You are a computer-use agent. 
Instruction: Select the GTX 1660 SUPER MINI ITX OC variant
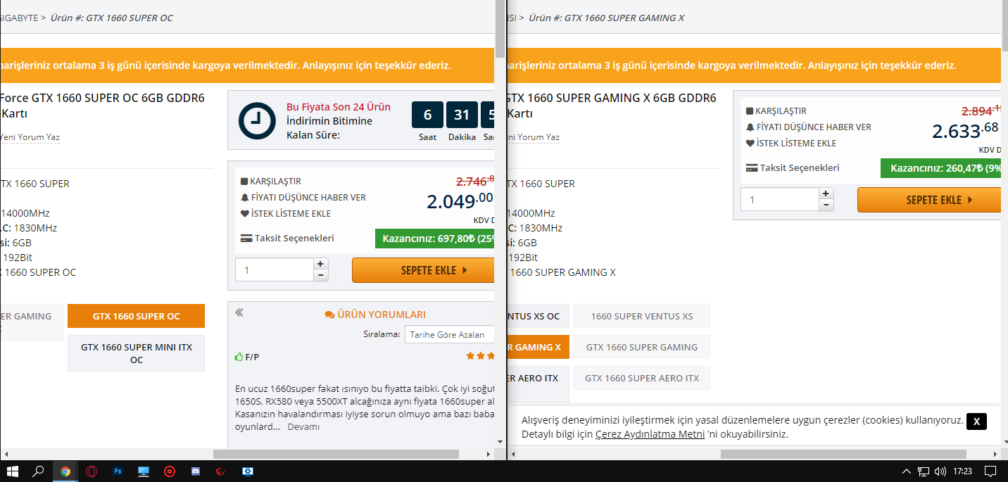point(136,353)
